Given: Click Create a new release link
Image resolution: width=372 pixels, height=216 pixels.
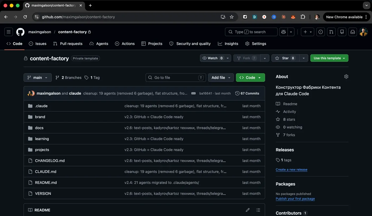Looking at the screenshot, I should [x=291, y=169].
